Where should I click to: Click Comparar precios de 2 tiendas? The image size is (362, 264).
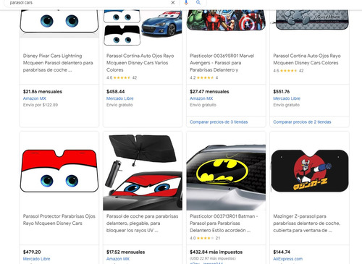(x=302, y=122)
